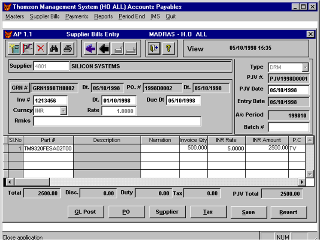Click the GL Post button
Image resolution: width=320 pixels, height=240 pixels.
point(86,212)
